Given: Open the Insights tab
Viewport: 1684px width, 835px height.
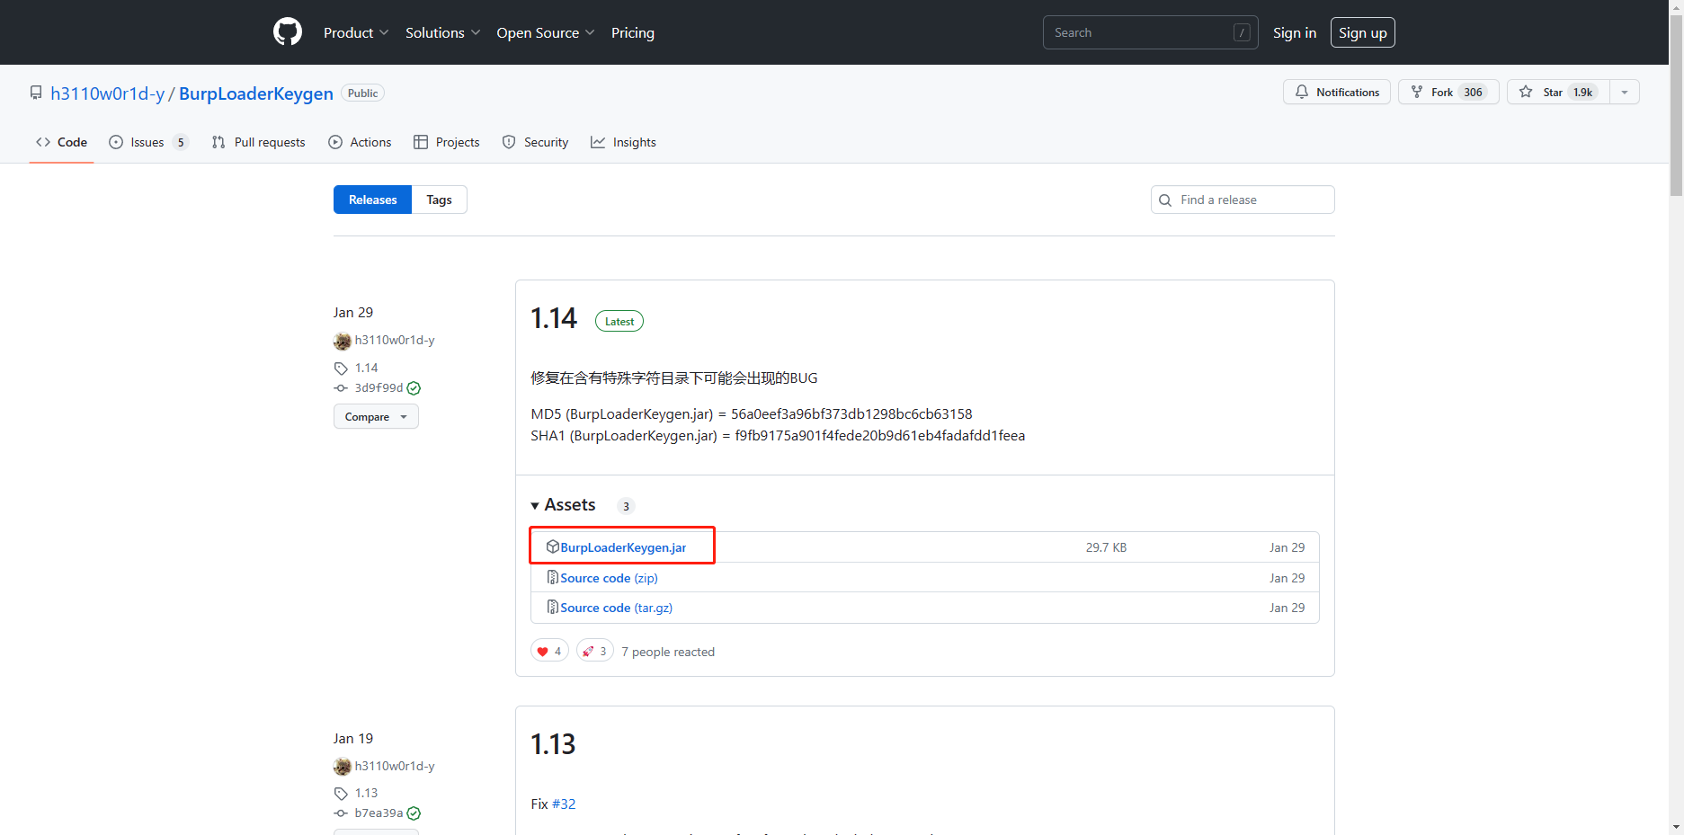Looking at the screenshot, I should [623, 142].
